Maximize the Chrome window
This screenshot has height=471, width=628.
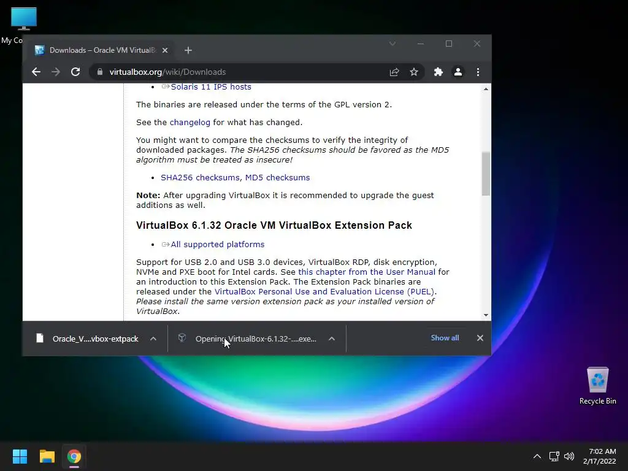448,44
